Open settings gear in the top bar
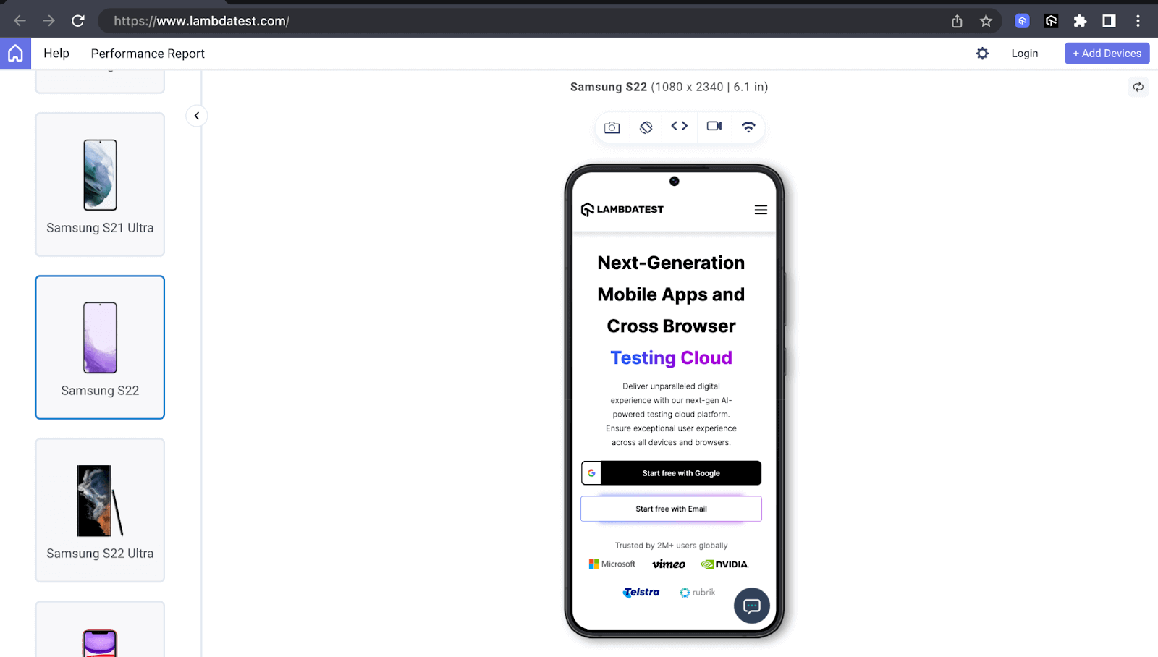The height and width of the screenshot is (657, 1158). [x=982, y=54]
